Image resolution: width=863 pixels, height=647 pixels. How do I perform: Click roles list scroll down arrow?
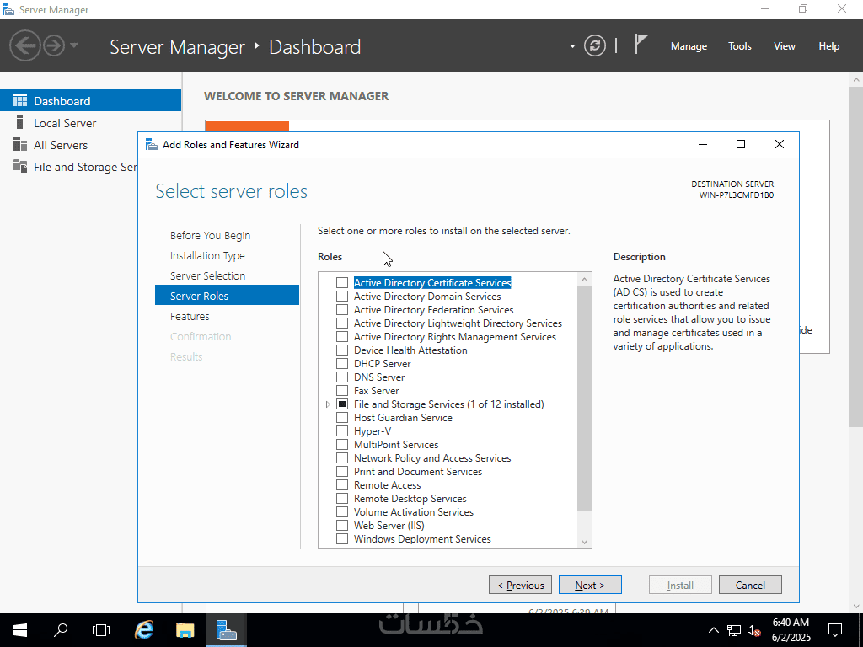click(x=585, y=542)
